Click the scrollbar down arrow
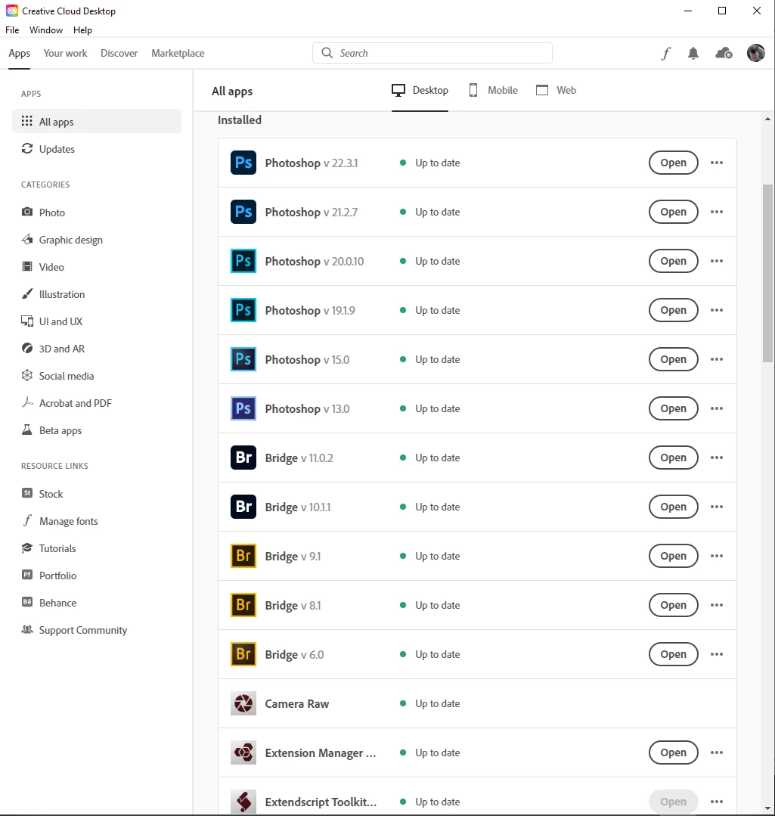 [767, 808]
